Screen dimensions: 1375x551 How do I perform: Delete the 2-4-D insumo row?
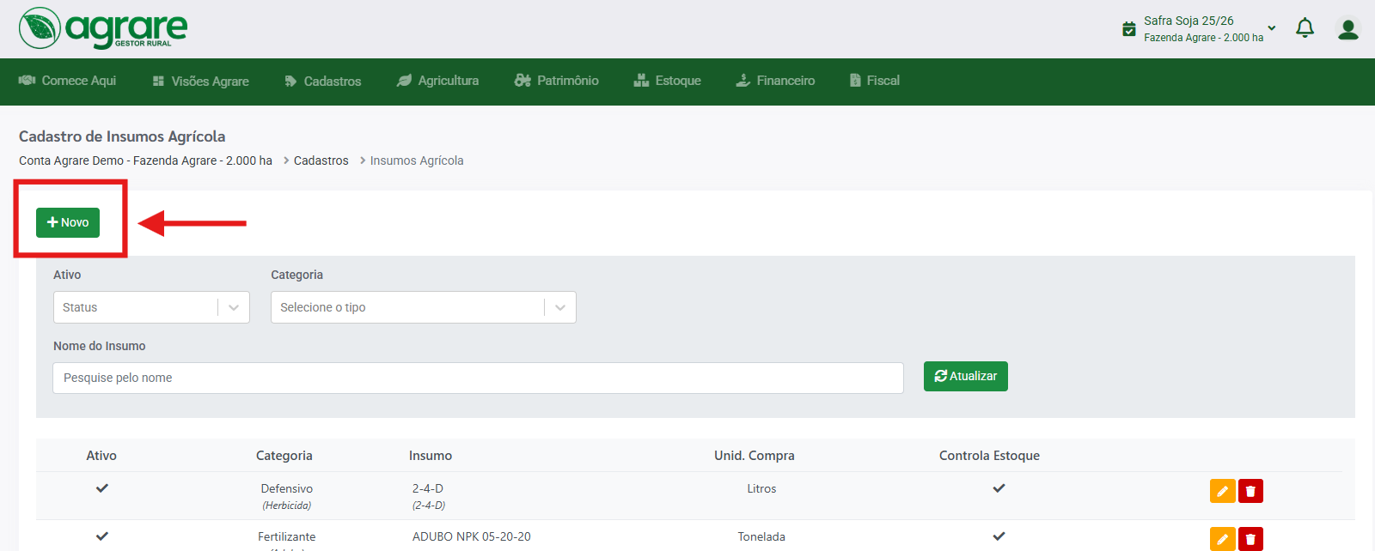click(1250, 491)
